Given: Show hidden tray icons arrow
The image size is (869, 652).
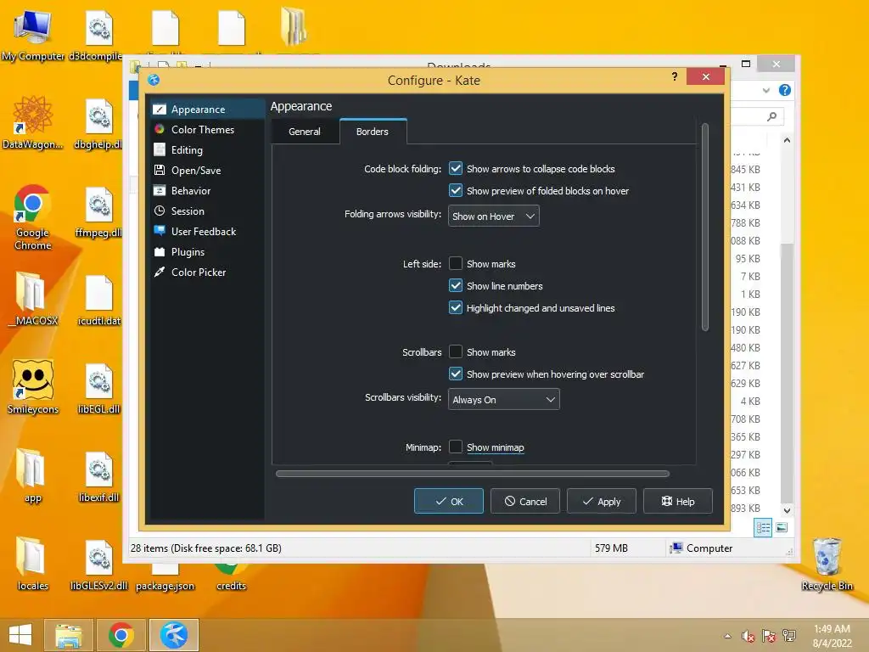Looking at the screenshot, I should 727,637.
